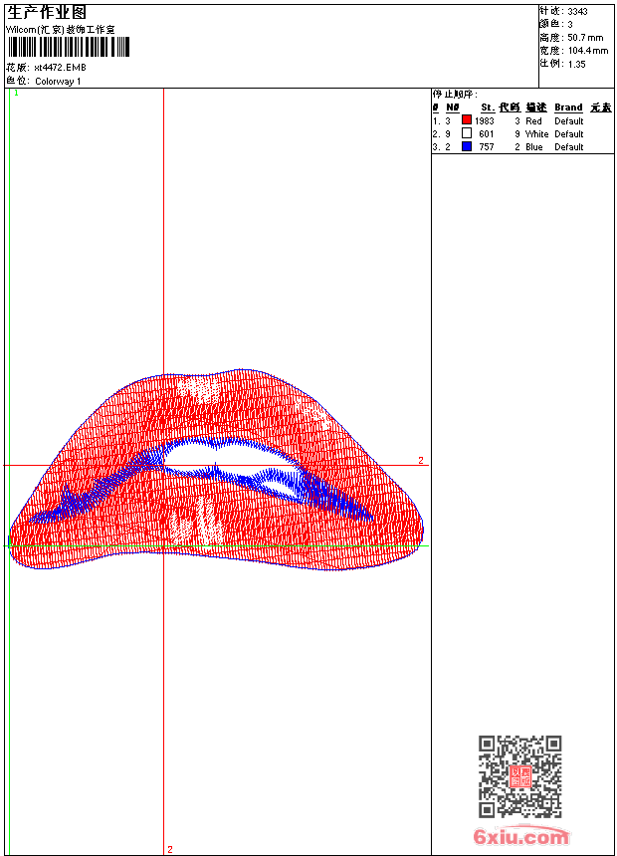Click the St. column header
Screen dimensions: 617x856
coord(487,107)
